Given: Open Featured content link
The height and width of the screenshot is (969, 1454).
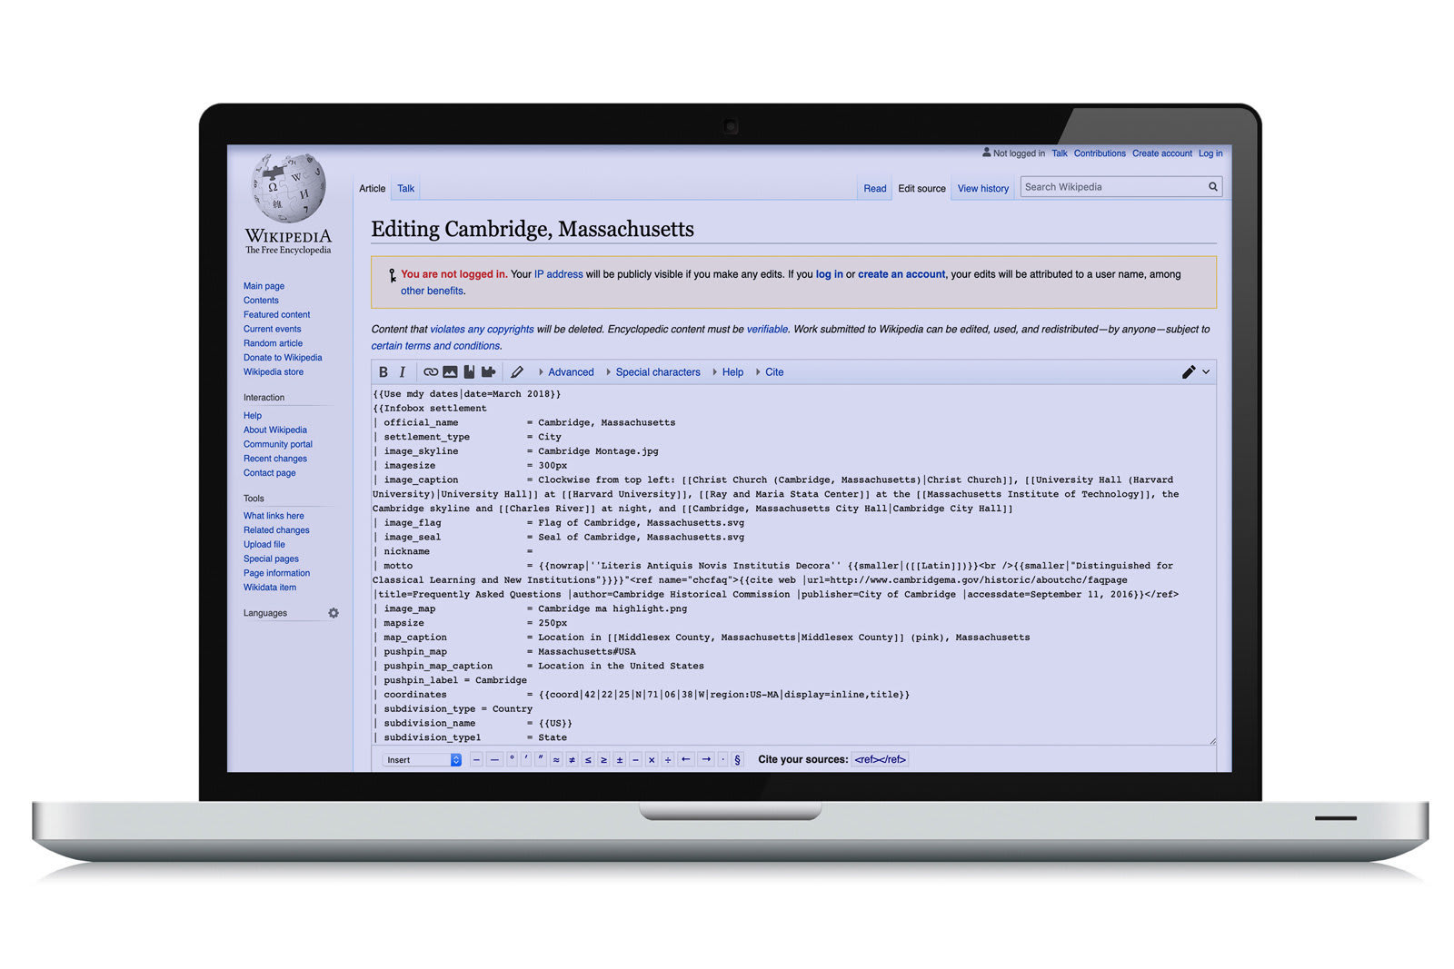Looking at the screenshot, I should pos(276,315).
